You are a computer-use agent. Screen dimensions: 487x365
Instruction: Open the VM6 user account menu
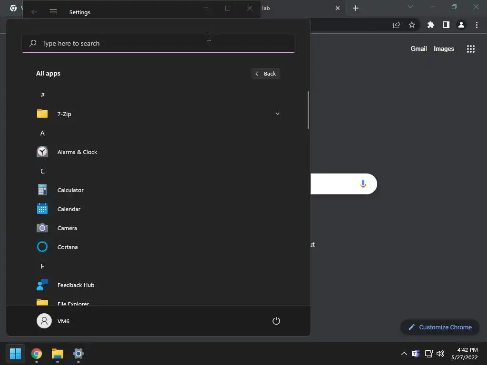click(53, 321)
